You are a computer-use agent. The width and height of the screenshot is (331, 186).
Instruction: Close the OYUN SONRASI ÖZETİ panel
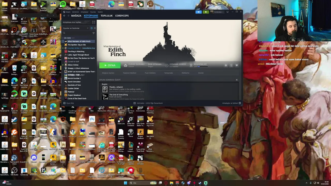[x=237, y=80]
